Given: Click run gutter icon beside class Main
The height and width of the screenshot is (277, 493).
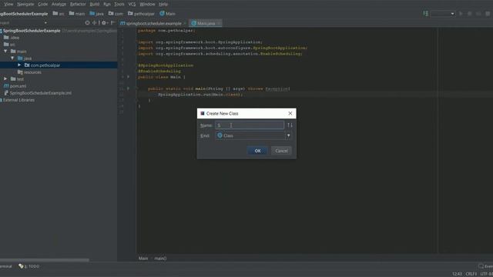Looking at the screenshot, I should (128, 77).
